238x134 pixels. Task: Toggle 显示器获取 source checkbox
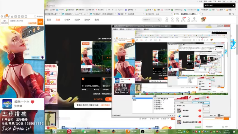155,109
